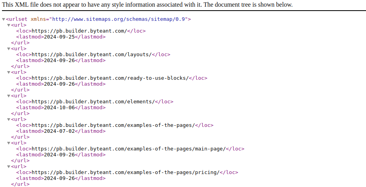Click the urlset opening tag name
366x187 pixels.
(18, 19)
